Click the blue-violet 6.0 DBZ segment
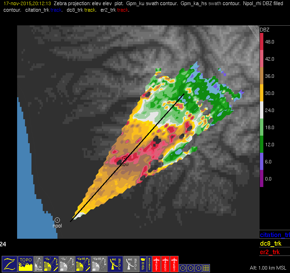This screenshot has height=273, width=290. pos(262,161)
